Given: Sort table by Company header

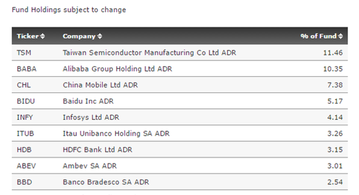Looking at the screenshot, I should [79, 36].
